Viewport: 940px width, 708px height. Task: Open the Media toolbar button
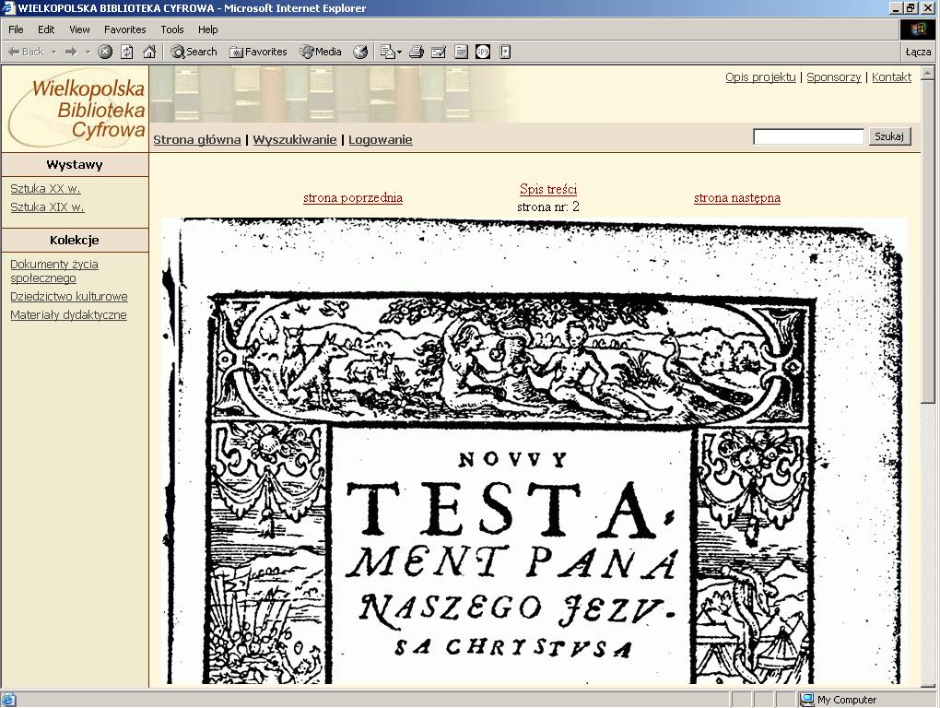click(321, 53)
